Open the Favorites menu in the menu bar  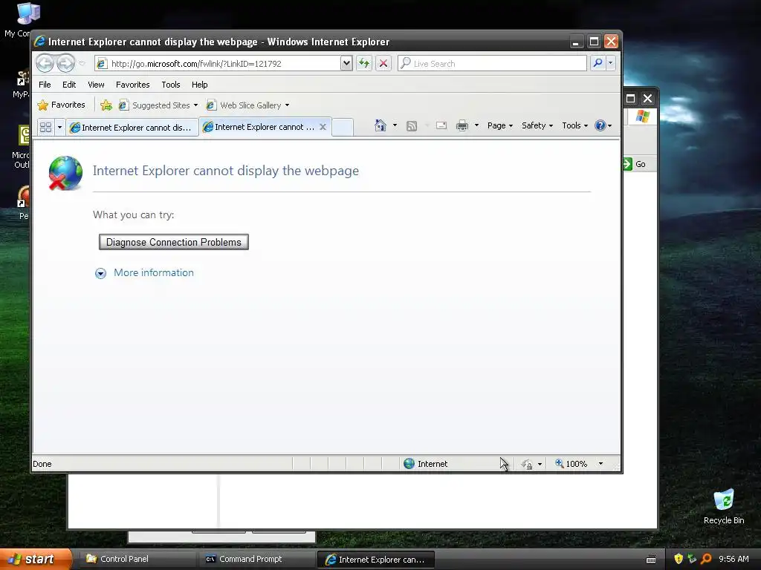[132, 85]
